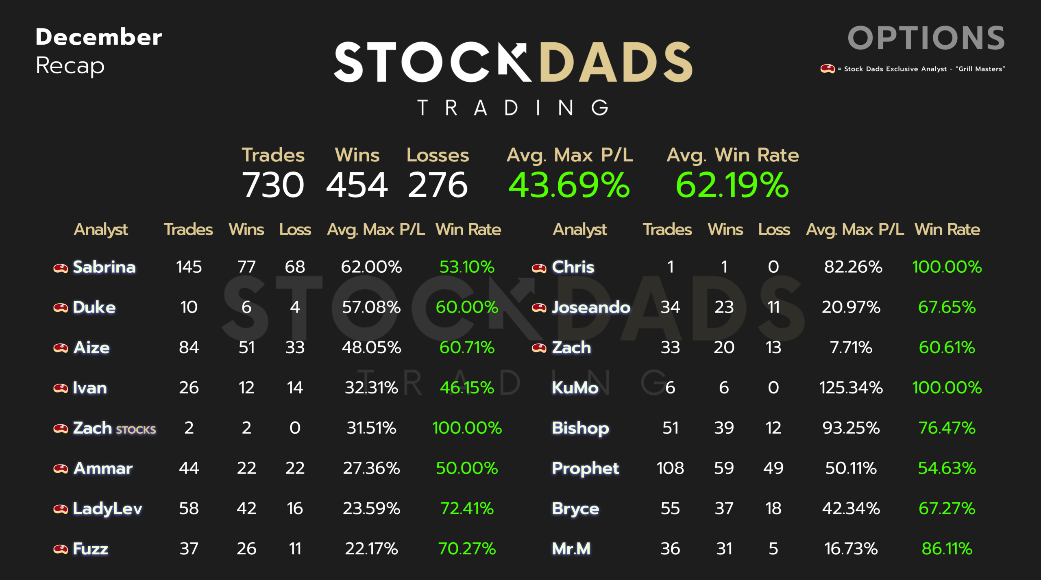Click the total Trades value 730
The height and width of the screenshot is (580, 1041).
(273, 185)
